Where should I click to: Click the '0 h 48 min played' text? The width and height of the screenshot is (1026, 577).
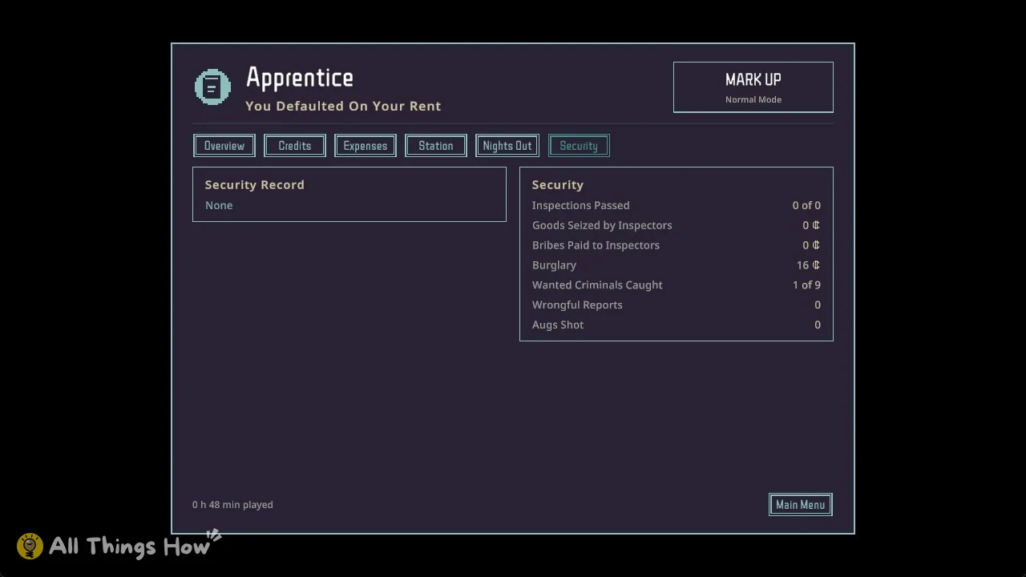(x=232, y=505)
